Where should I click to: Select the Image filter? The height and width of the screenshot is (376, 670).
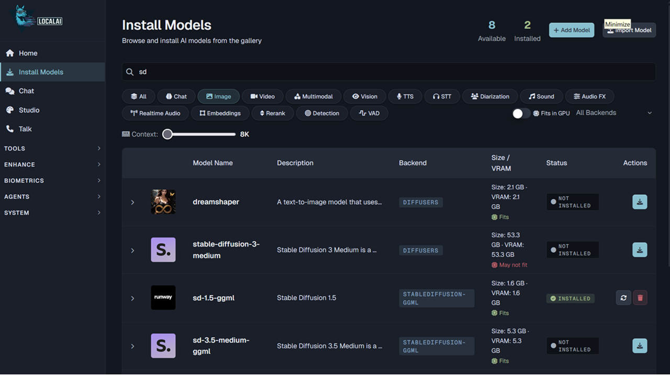219,97
